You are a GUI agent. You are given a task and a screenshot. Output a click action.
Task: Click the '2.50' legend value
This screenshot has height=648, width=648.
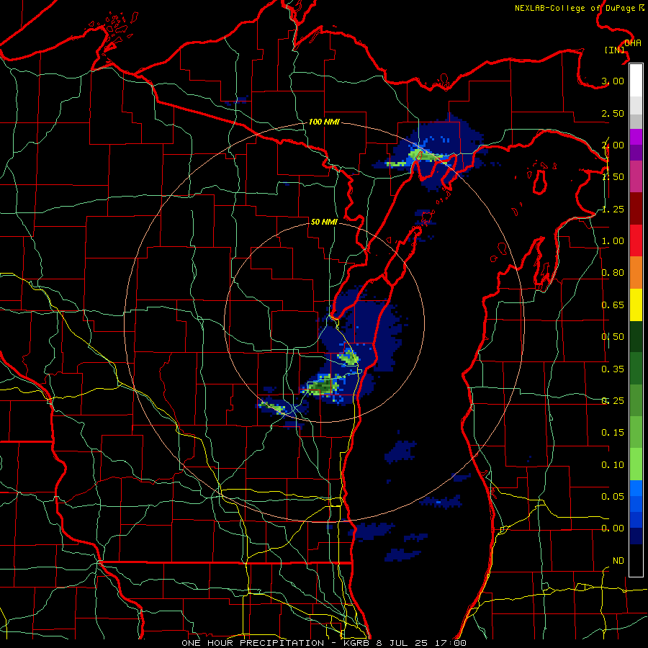click(x=613, y=113)
